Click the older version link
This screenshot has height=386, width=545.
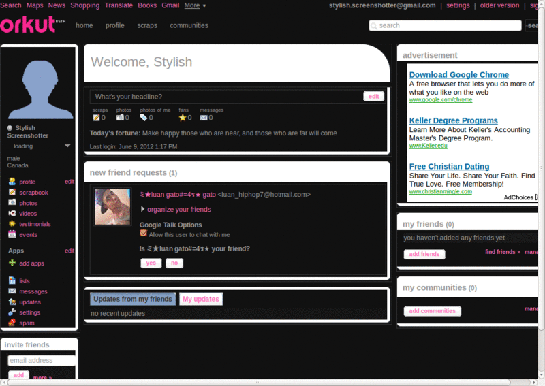pyautogui.click(x=499, y=5)
